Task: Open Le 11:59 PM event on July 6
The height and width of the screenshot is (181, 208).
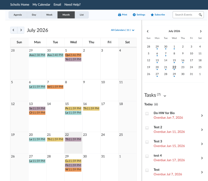Action: pyautogui.click(x=37, y=87)
